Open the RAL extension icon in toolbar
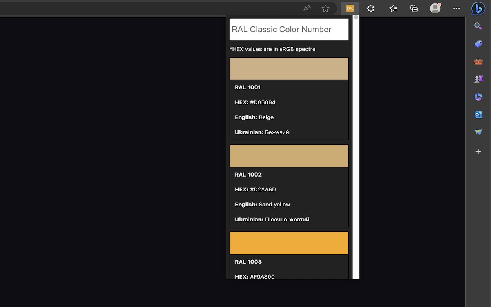This screenshot has height=307, width=491. pyautogui.click(x=350, y=8)
